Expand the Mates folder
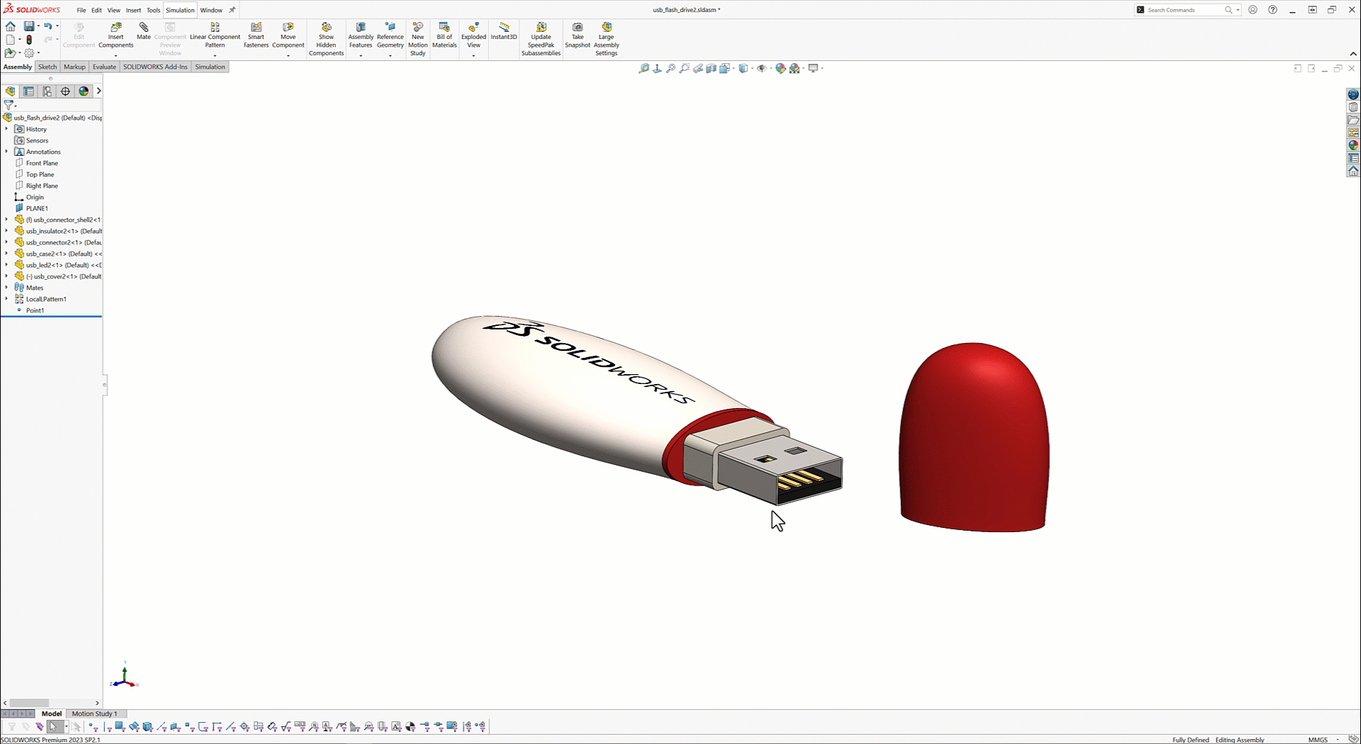The image size is (1361, 744). 6,288
